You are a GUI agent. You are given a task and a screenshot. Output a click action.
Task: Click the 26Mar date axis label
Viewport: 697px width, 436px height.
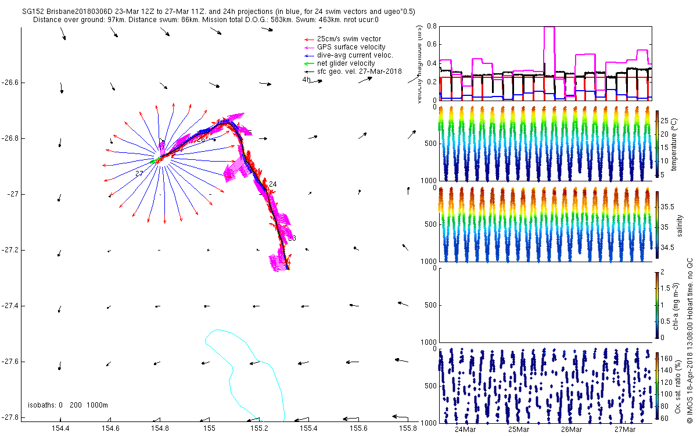572,430
